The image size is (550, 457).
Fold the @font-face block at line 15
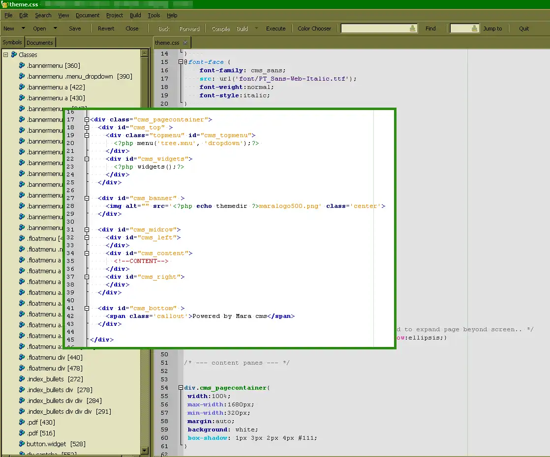tap(181, 62)
